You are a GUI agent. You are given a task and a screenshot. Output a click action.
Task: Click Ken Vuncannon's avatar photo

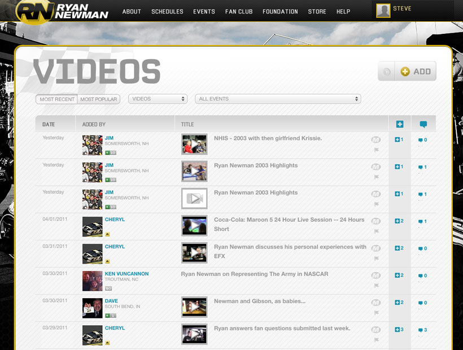(93, 281)
